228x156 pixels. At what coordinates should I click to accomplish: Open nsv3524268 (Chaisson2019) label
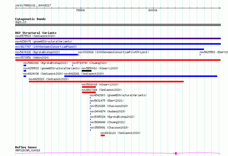[x=109, y=106]
